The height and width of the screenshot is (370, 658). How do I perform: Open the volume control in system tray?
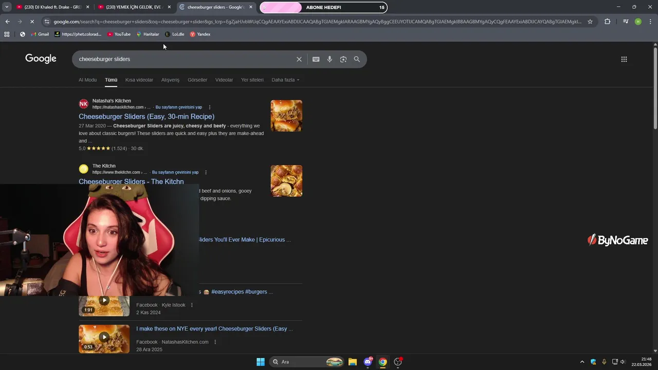click(x=623, y=362)
